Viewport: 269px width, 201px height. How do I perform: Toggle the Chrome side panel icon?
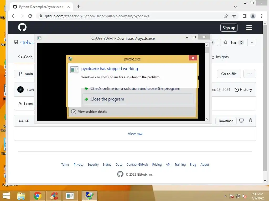pyautogui.click(x=245, y=16)
